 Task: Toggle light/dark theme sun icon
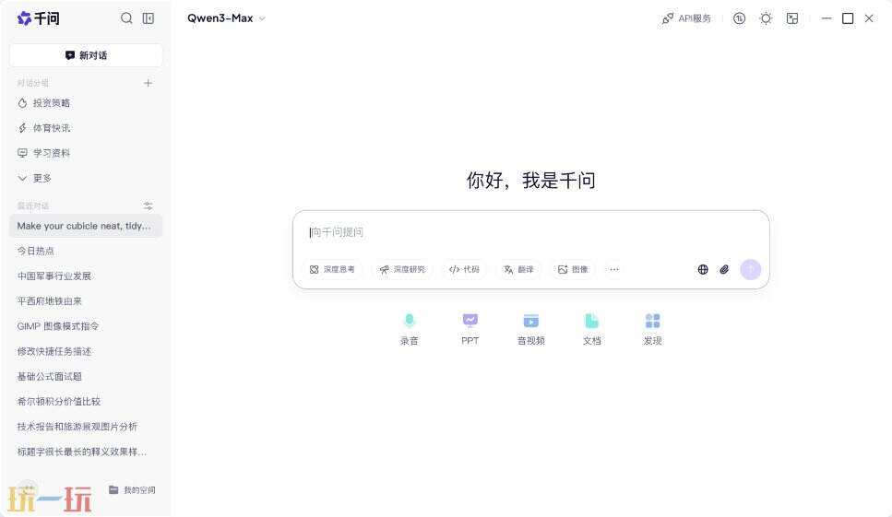tap(766, 18)
